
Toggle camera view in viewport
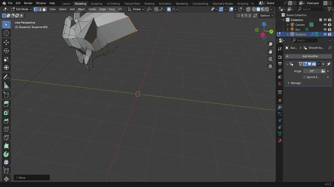[x=270, y=59]
